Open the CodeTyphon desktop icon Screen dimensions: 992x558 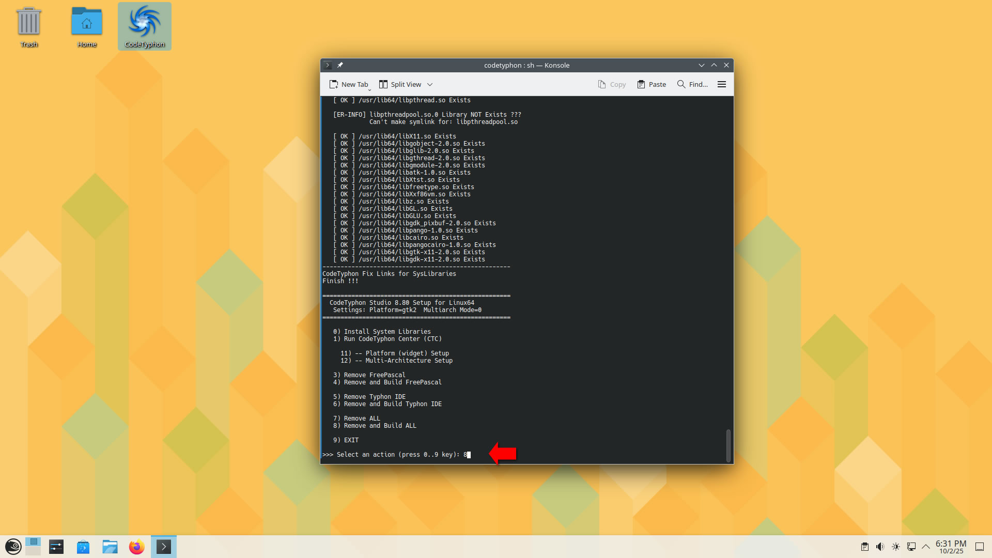click(144, 26)
